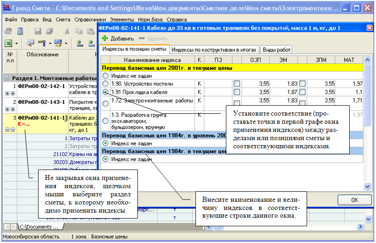
Task: Open the Файл menu
Action: (11, 19)
